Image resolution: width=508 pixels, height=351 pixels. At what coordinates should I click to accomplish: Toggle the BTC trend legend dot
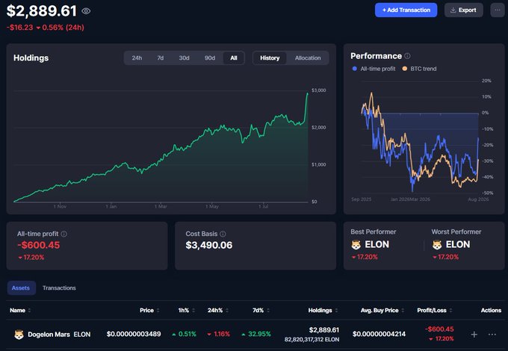pyautogui.click(x=404, y=69)
